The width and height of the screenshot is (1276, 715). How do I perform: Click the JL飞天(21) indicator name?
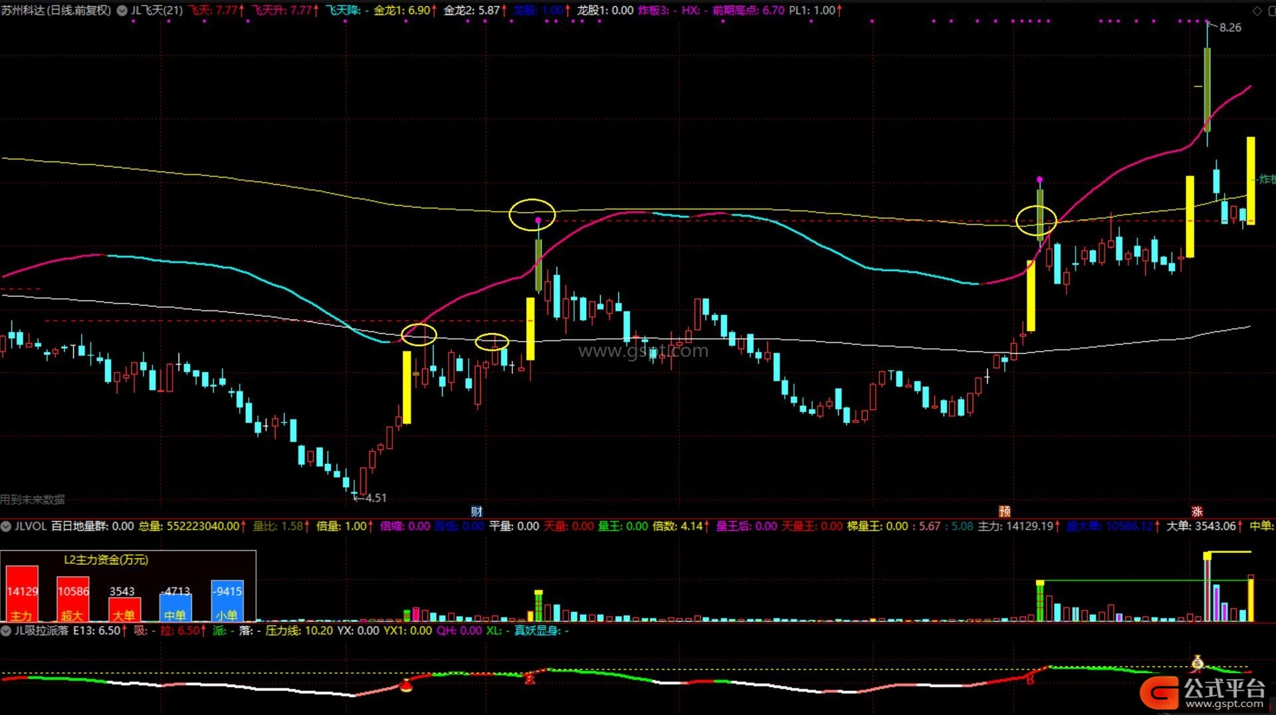click(x=157, y=11)
